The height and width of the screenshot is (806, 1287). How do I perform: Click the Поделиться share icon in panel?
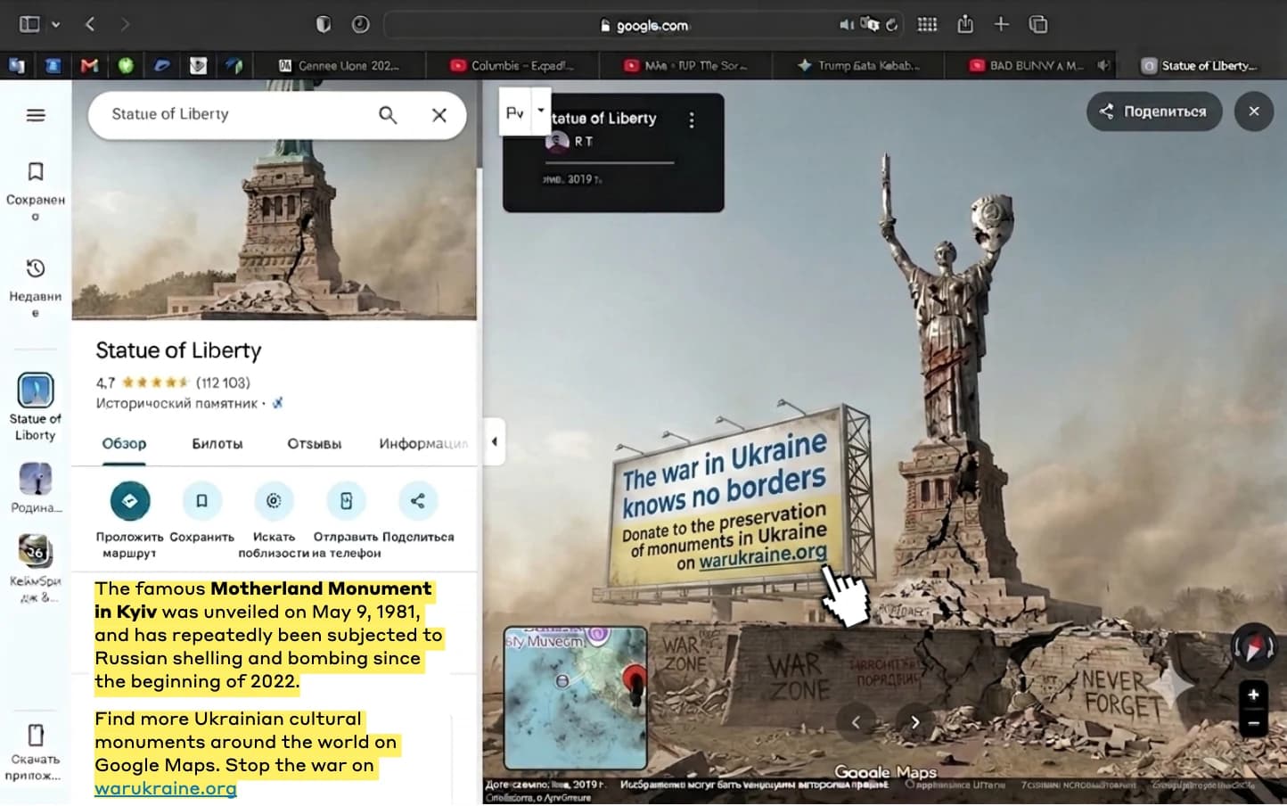pyautogui.click(x=417, y=501)
